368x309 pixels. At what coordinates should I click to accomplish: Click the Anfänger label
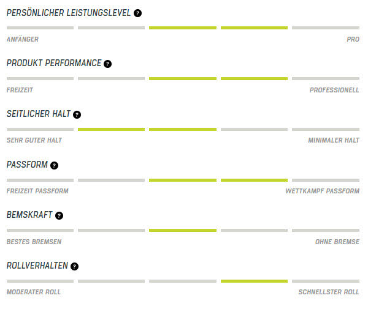[x=23, y=39]
